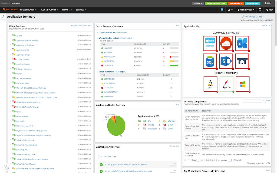Screen dimensions: 277x173
Task: Click the pencil edit icon near Application Summary
Action: (x=3, y=16)
